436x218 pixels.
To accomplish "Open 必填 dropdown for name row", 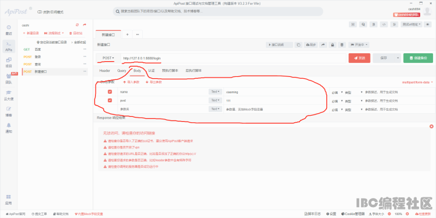I will tap(337, 92).
